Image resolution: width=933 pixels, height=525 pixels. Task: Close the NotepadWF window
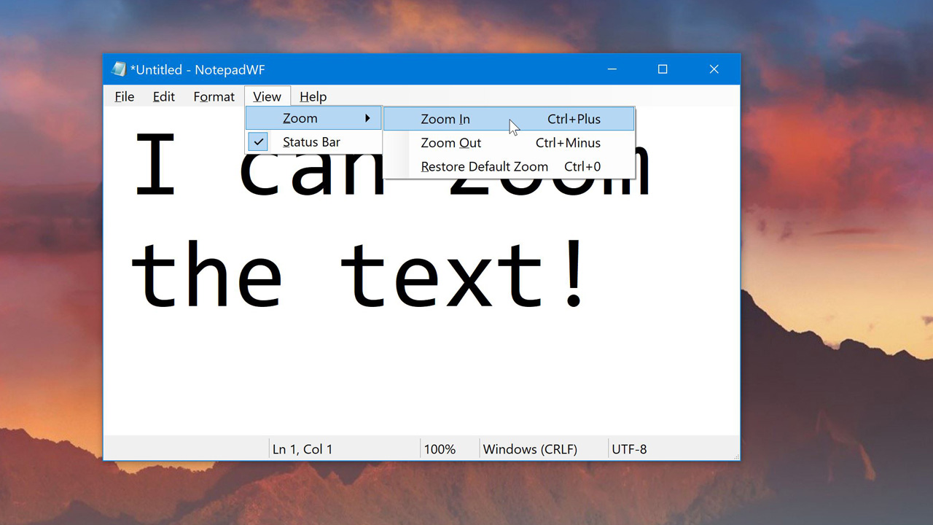714,69
